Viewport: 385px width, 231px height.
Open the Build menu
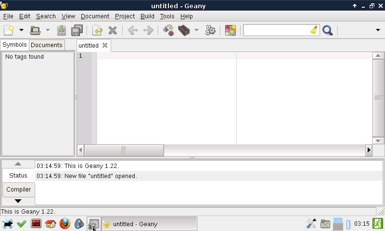pyautogui.click(x=147, y=16)
